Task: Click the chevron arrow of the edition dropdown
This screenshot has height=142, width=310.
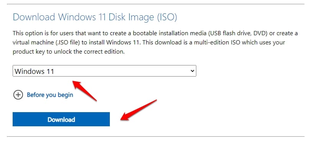Action: (192, 71)
